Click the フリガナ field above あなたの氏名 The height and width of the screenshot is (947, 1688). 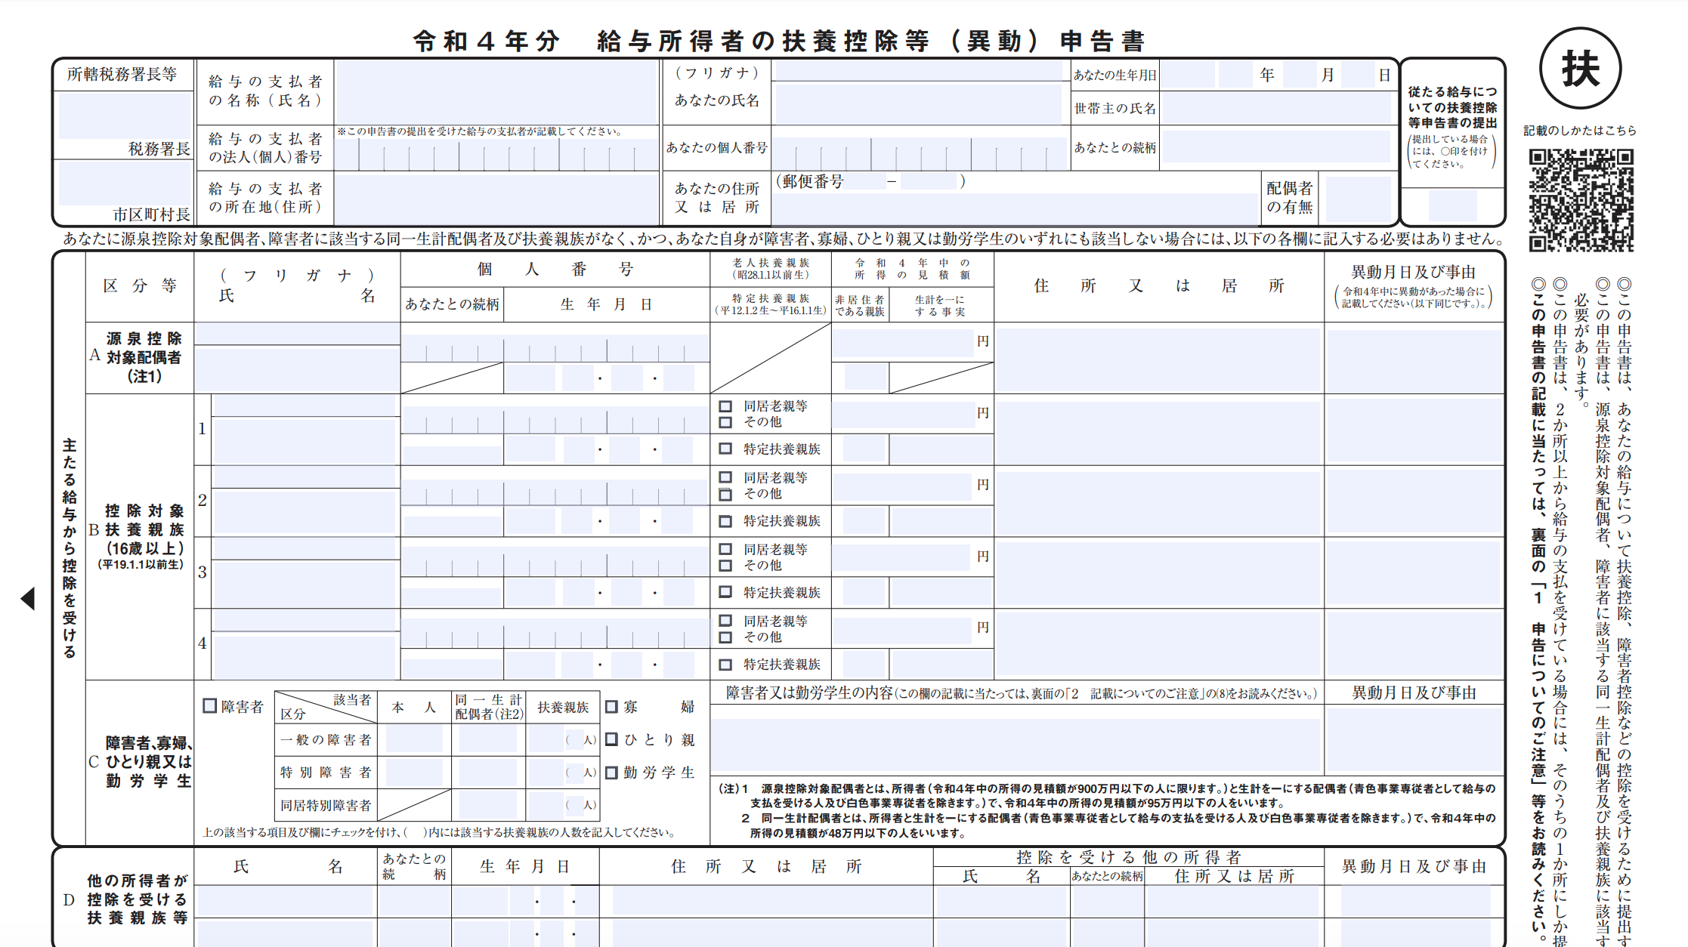click(x=919, y=71)
